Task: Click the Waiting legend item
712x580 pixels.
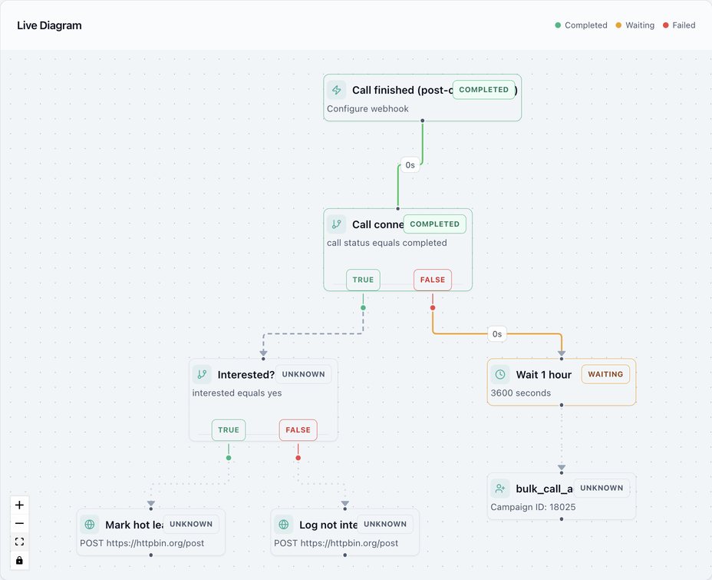Action: (x=635, y=25)
